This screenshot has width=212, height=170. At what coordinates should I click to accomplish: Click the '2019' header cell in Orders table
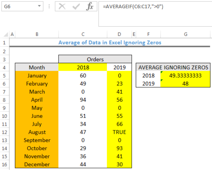pos(119,67)
